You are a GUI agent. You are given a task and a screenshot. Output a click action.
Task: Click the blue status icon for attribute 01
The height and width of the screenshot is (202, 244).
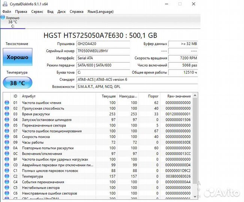[x=7, y=102]
